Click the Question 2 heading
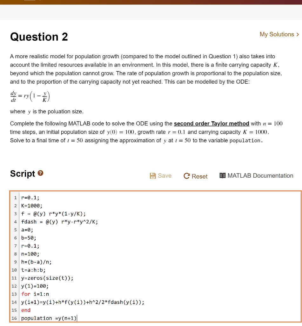The image size is (302, 326). click(39, 37)
